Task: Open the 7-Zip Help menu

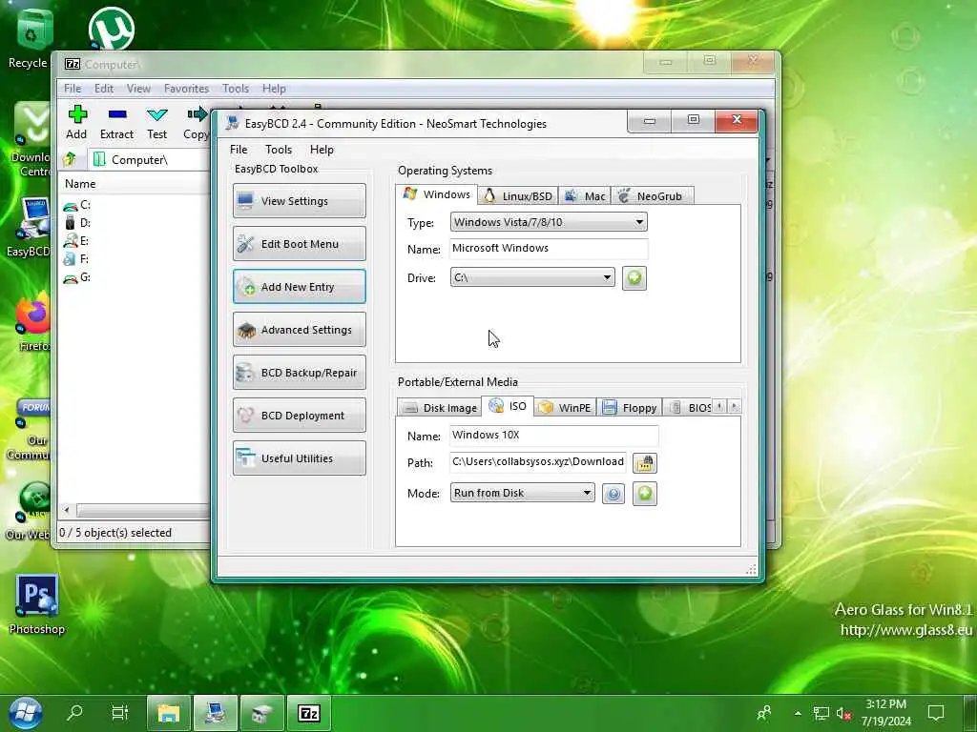Action: (x=274, y=89)
